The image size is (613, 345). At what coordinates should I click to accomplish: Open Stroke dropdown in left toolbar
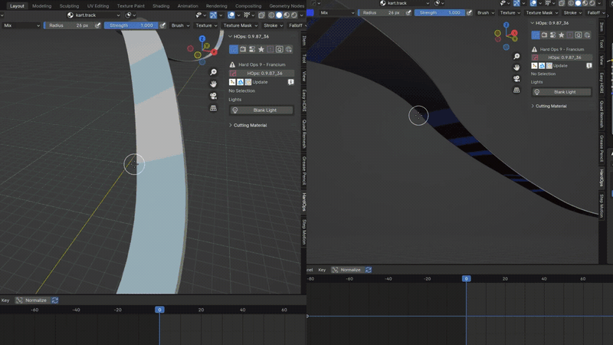coord(273,25)
